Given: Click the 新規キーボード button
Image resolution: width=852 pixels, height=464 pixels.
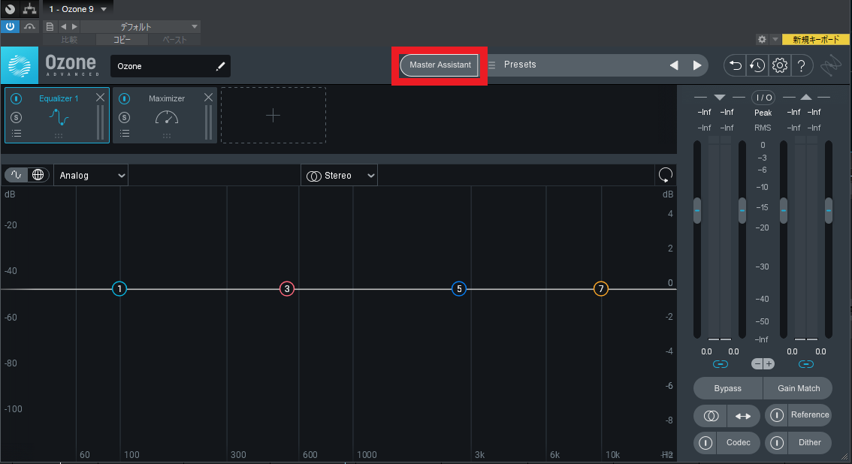Looking at the screenshot, I should click(x=816, y=40).
